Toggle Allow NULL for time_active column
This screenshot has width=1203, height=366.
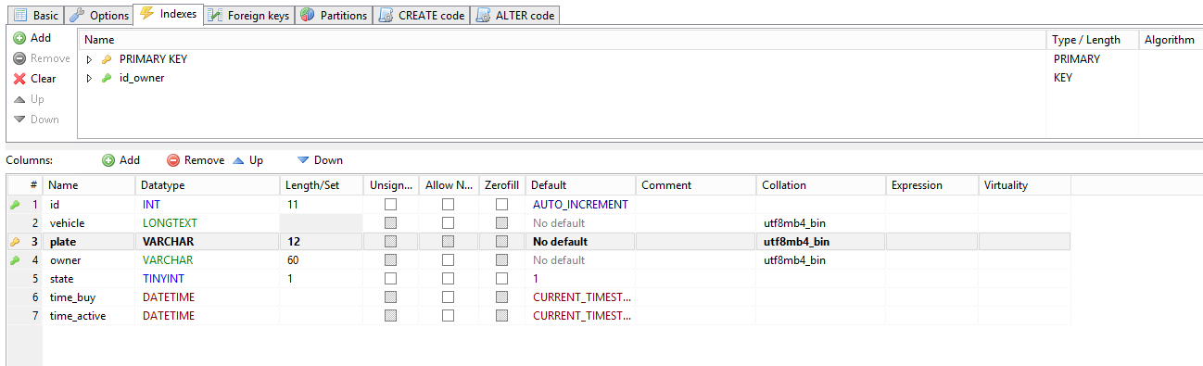pos(448,316)
